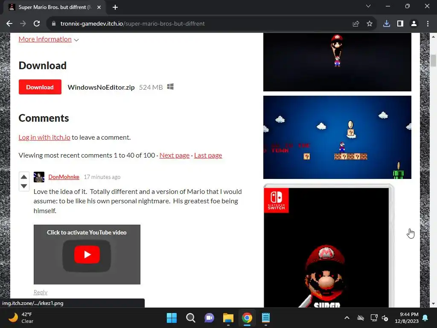Image resolution: width=437 pixels, height=328 pixels.
Task: Reply to DonMohnke's comment
Action: pos(41,292)
